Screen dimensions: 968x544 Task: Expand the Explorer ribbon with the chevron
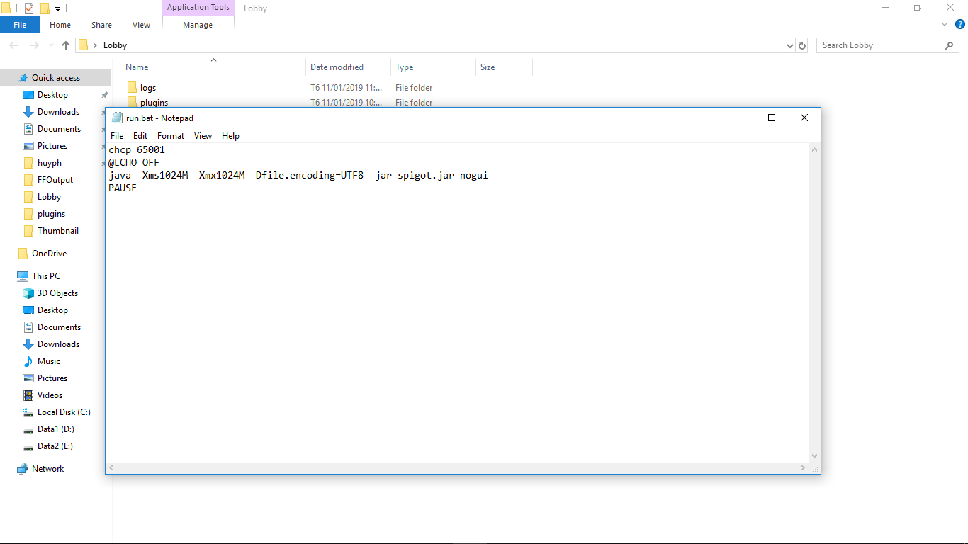click(x=945, y=24)
